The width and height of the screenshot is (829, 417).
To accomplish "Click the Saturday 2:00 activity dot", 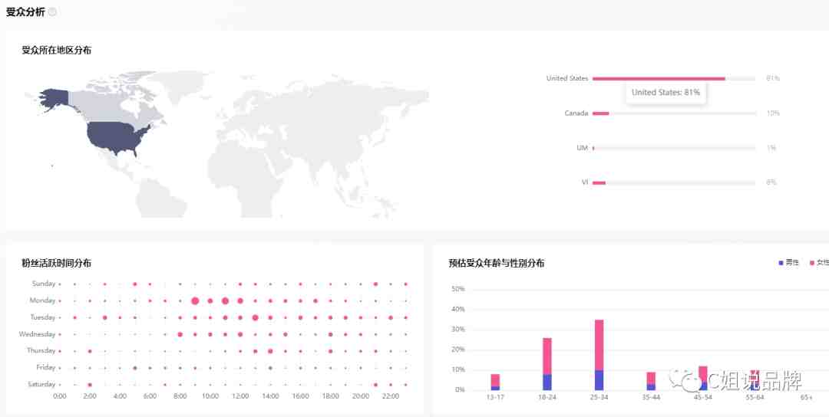I will point(90,385).
